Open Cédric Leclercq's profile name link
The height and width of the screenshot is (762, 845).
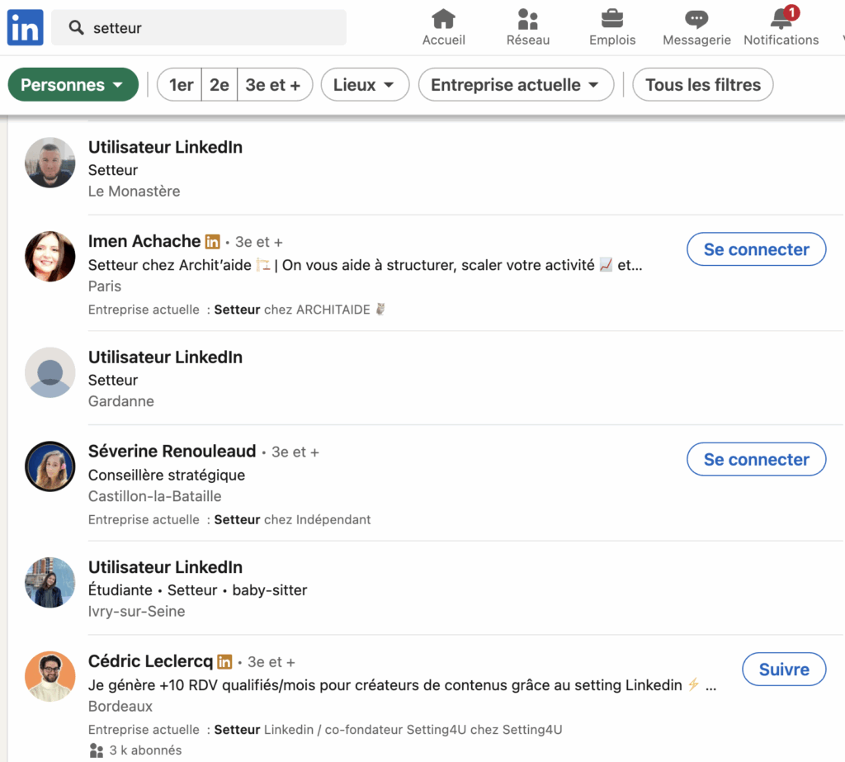click(150, 661)
